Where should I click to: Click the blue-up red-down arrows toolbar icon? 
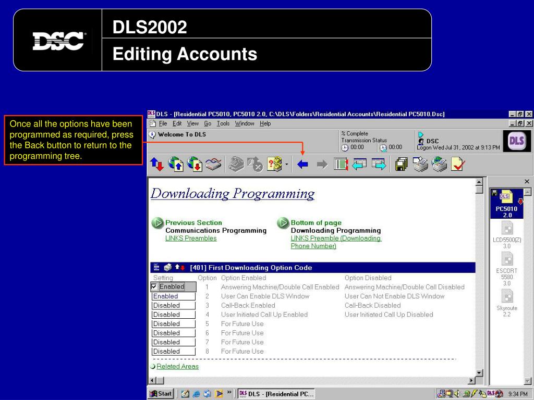(x=157, y=164)
